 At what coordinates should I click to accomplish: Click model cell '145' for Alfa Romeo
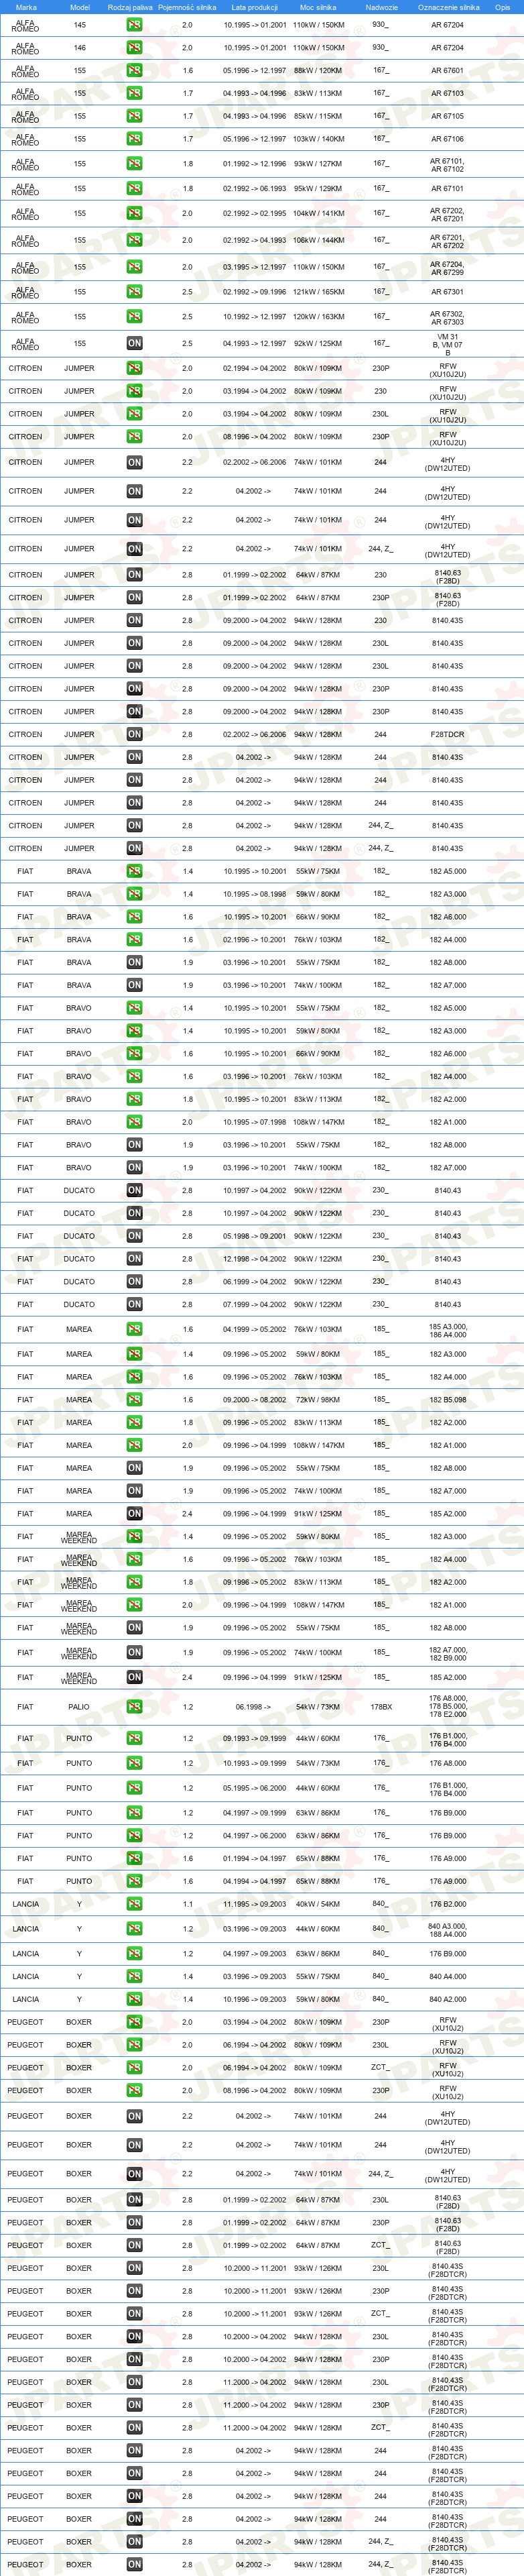80,25
